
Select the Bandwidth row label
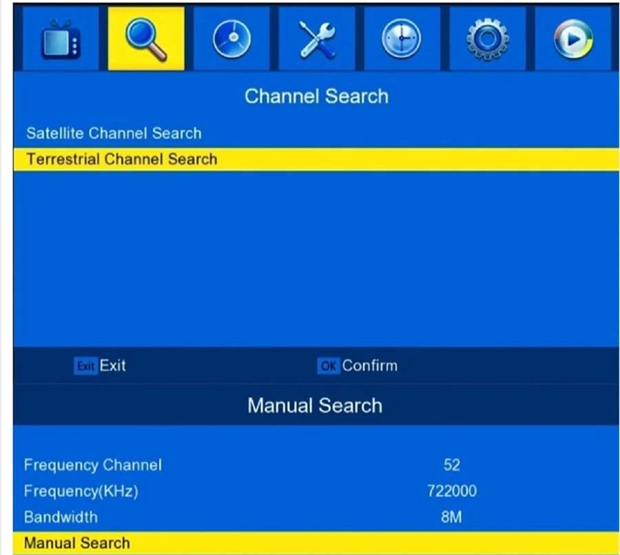pos(61,517)
